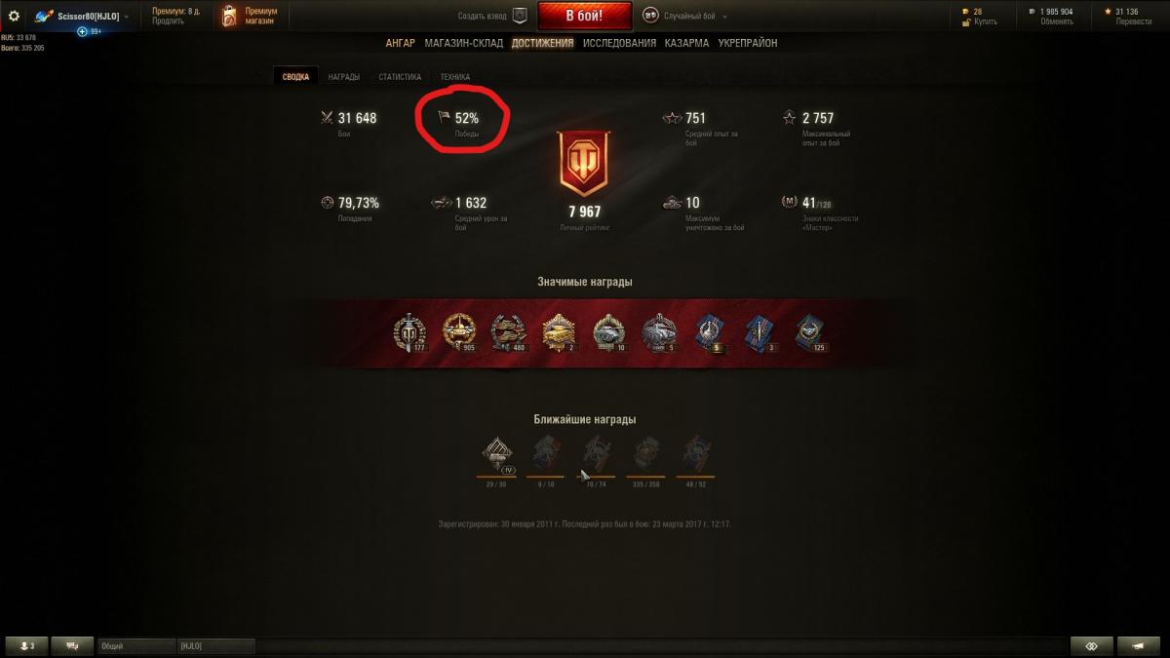1170x658 pixels.
Task: Open the settings gear menu
Action: tap(14, 17)
